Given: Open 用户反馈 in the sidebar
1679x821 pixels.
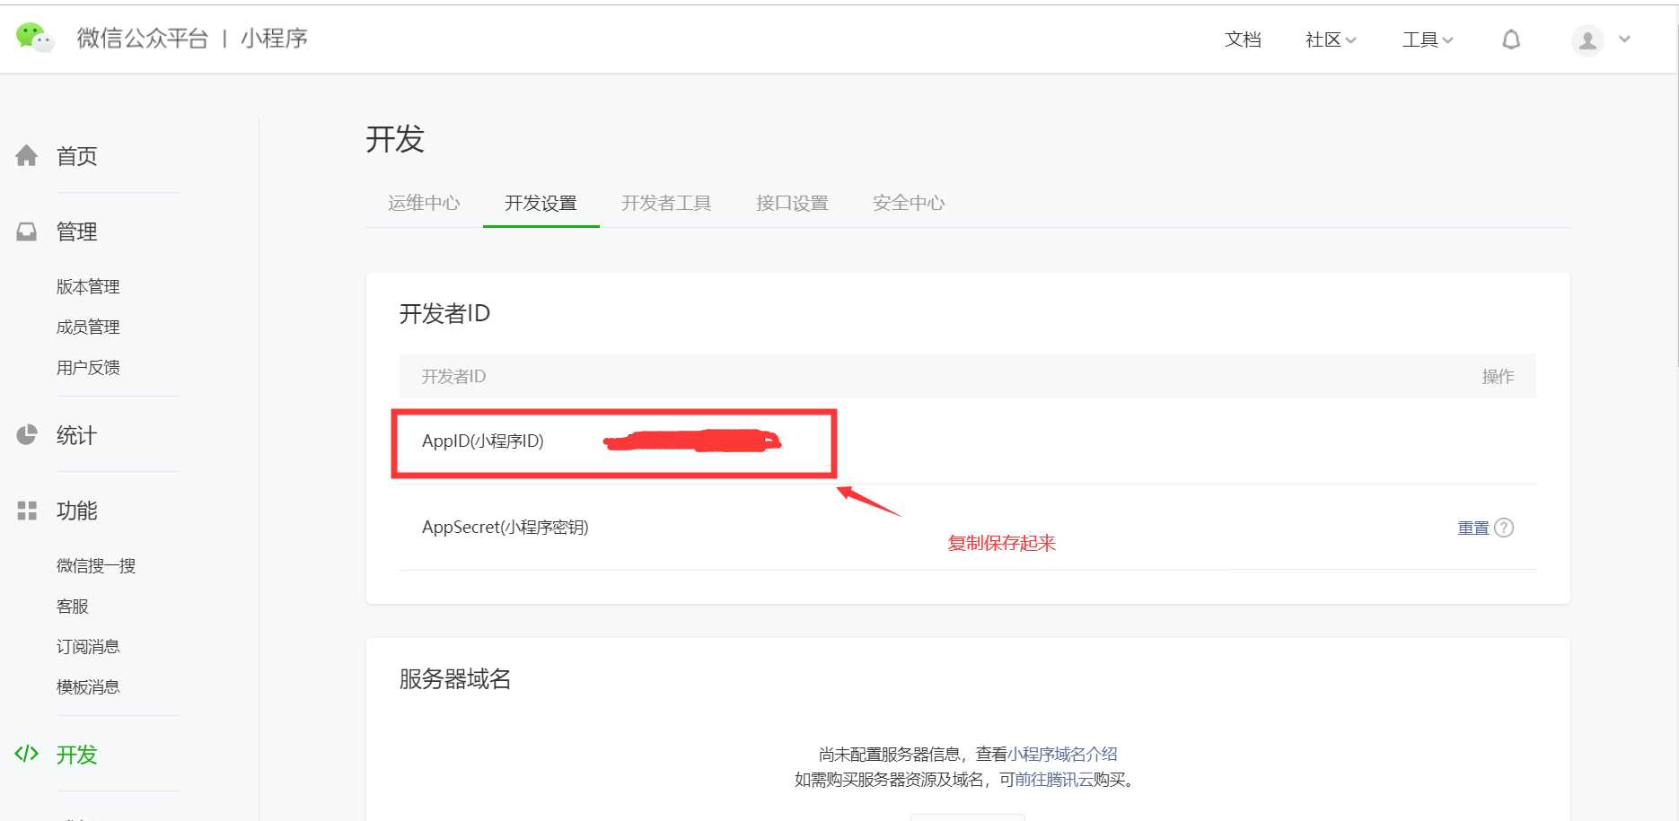Looking at the screenshot, I should point(88,367).
